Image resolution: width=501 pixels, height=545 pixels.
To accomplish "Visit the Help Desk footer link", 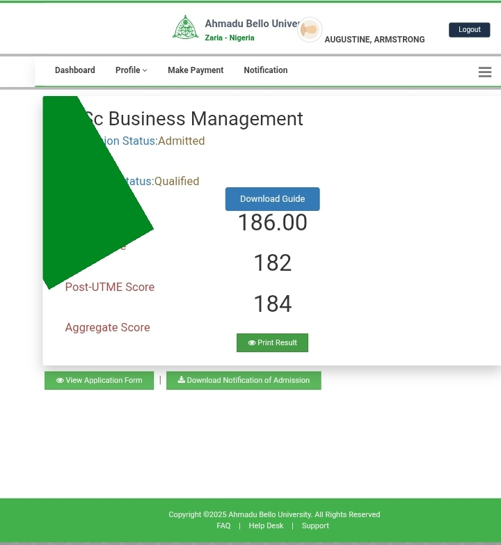I will (x=266, y=526).
